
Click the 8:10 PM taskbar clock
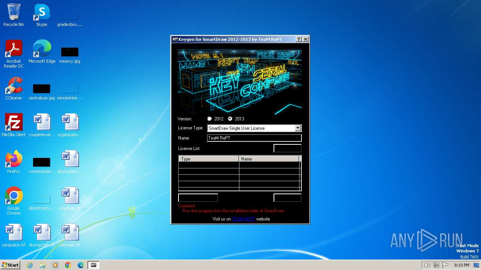[x=461, y=265]
